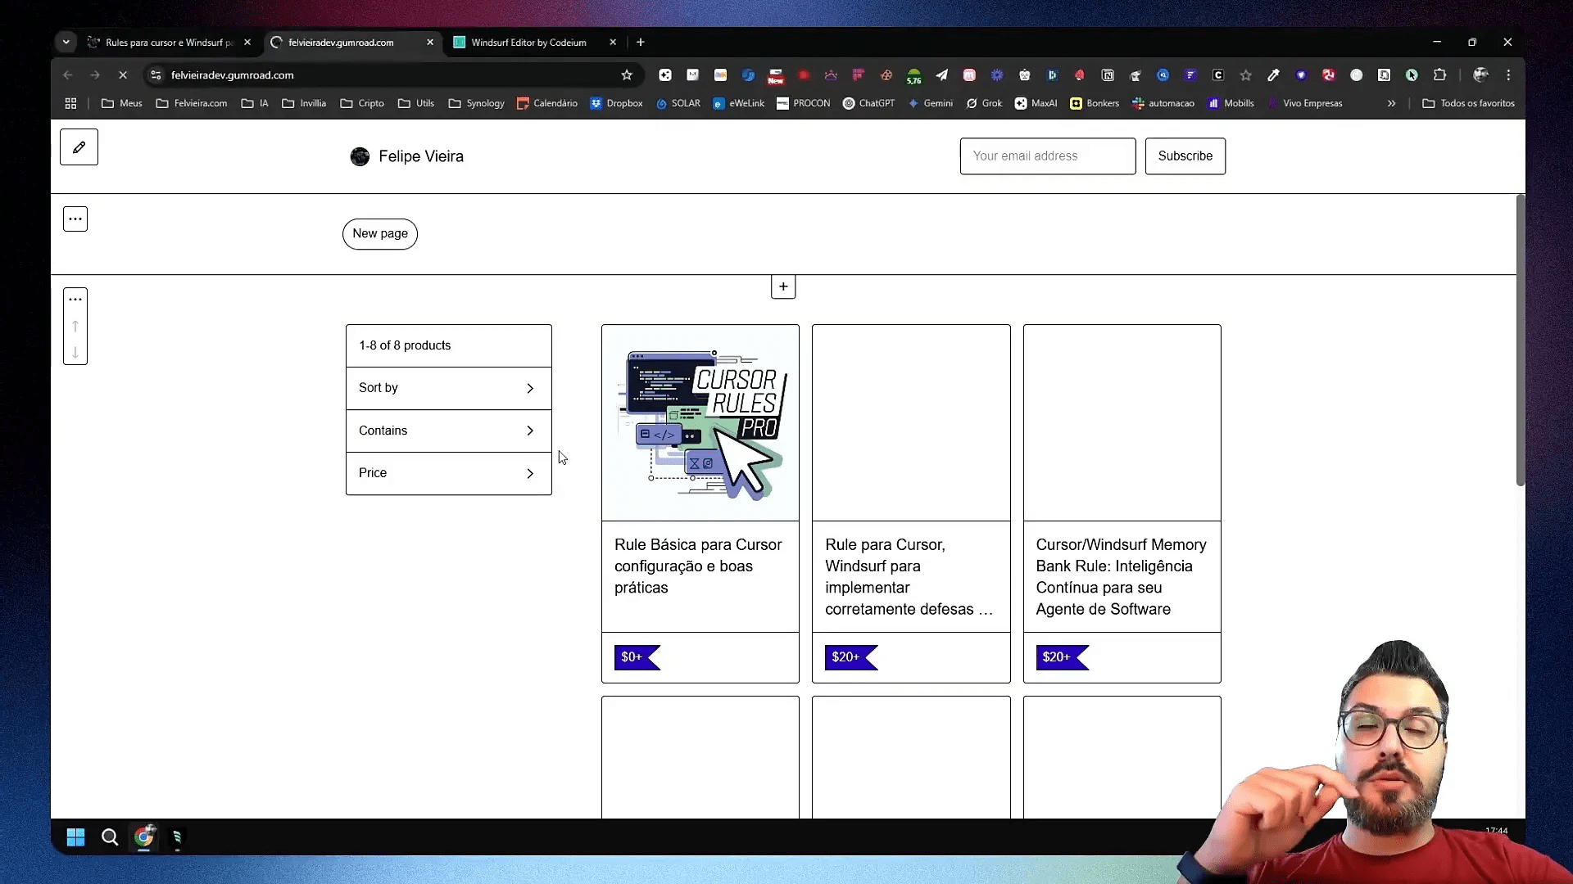Expand the Contains filter

[x=448, y=431]
